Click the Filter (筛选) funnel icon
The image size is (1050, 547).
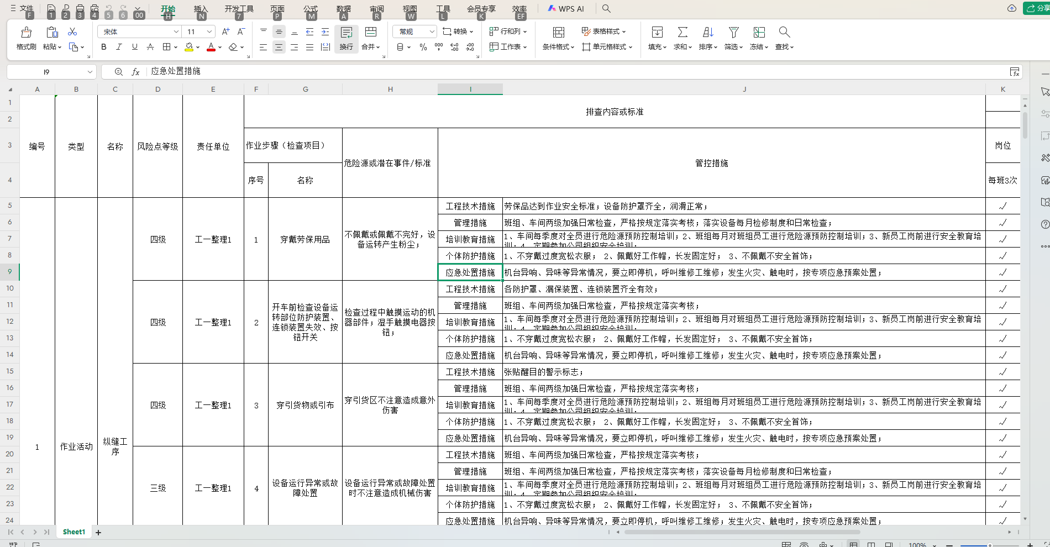(733, 33)
